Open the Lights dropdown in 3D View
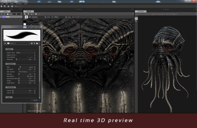Screen dimensions: 197x128 pyautogui.click(x=154, y=14)
